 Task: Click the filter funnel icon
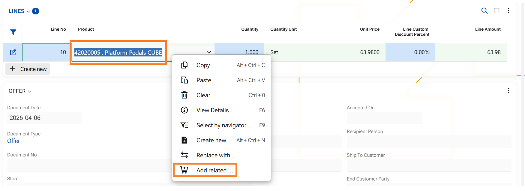tap(13, 32)
